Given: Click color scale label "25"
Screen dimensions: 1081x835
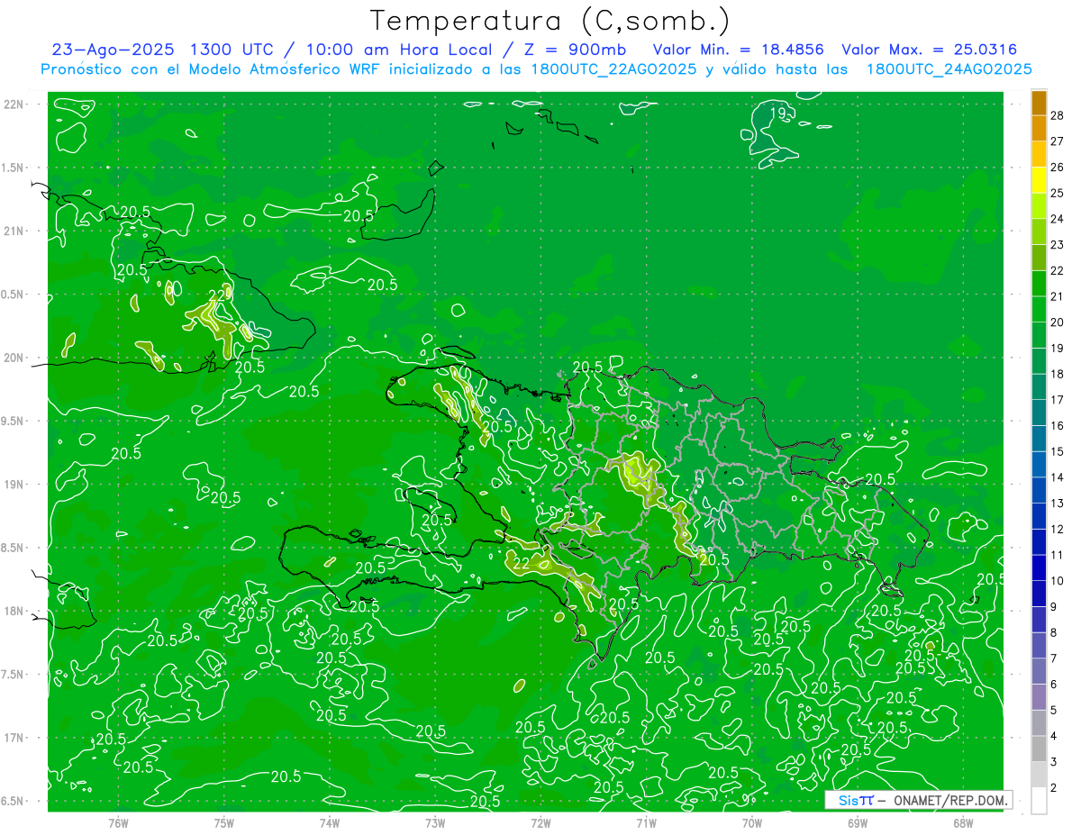Looking at the screenshot, I should coord(1058,193).
